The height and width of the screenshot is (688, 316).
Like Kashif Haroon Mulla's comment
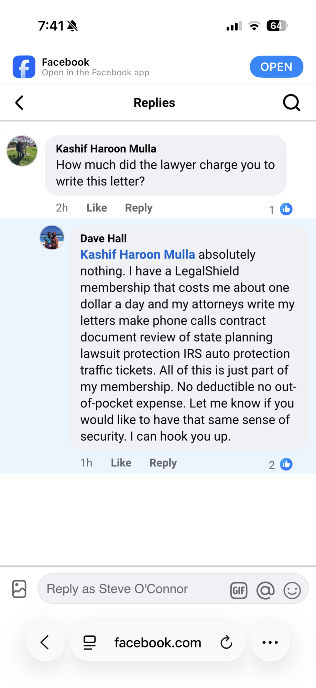coord(97,208)
